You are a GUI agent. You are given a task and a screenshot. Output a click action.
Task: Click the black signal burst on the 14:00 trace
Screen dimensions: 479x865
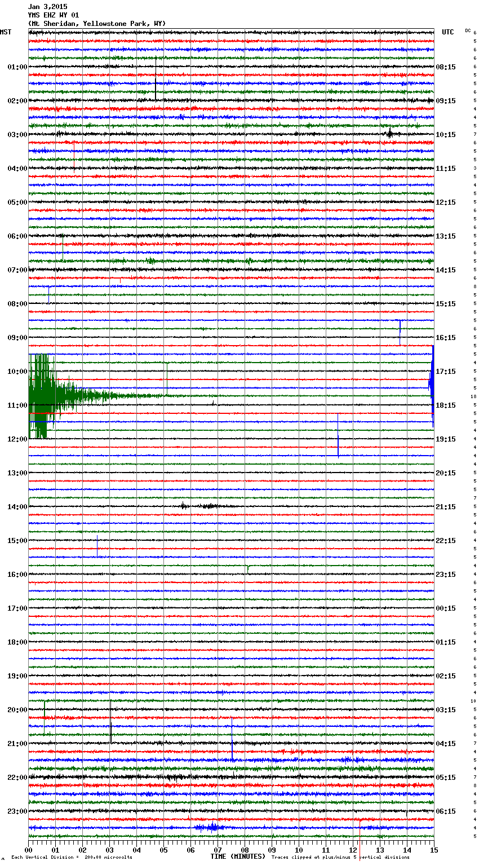click(207, 506)
